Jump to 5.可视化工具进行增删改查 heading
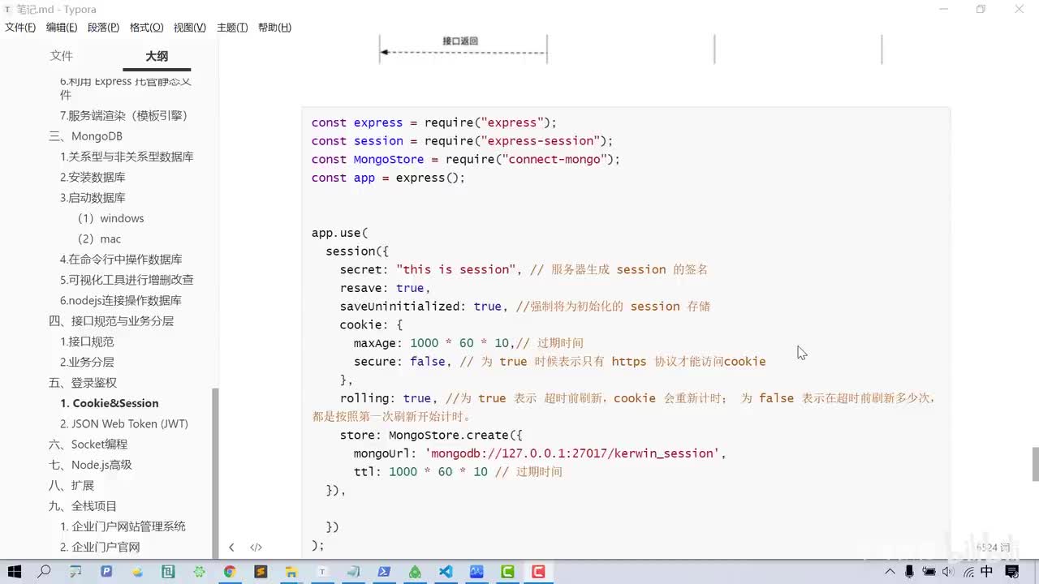The height and width of the screenshot is (584, 1039). click(127, 280)
